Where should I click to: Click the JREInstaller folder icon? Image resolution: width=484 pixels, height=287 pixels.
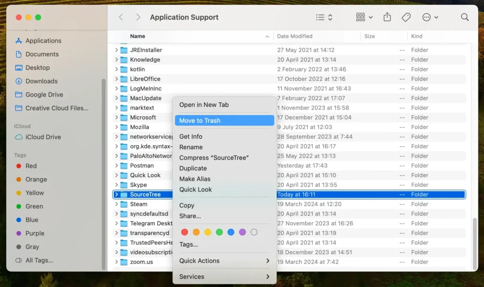[124, 50]
